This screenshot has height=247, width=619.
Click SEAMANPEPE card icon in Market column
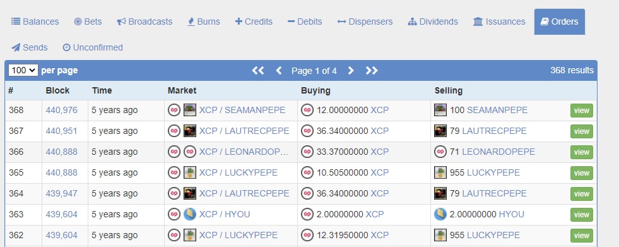[190, 110]
